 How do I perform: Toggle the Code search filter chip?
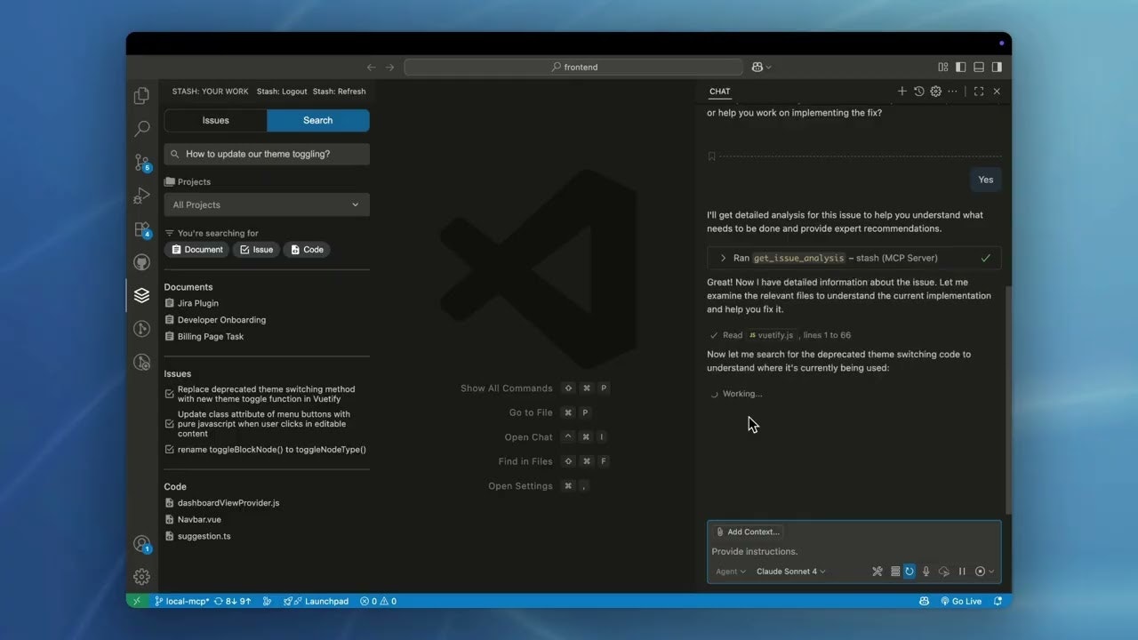point(307,250)
